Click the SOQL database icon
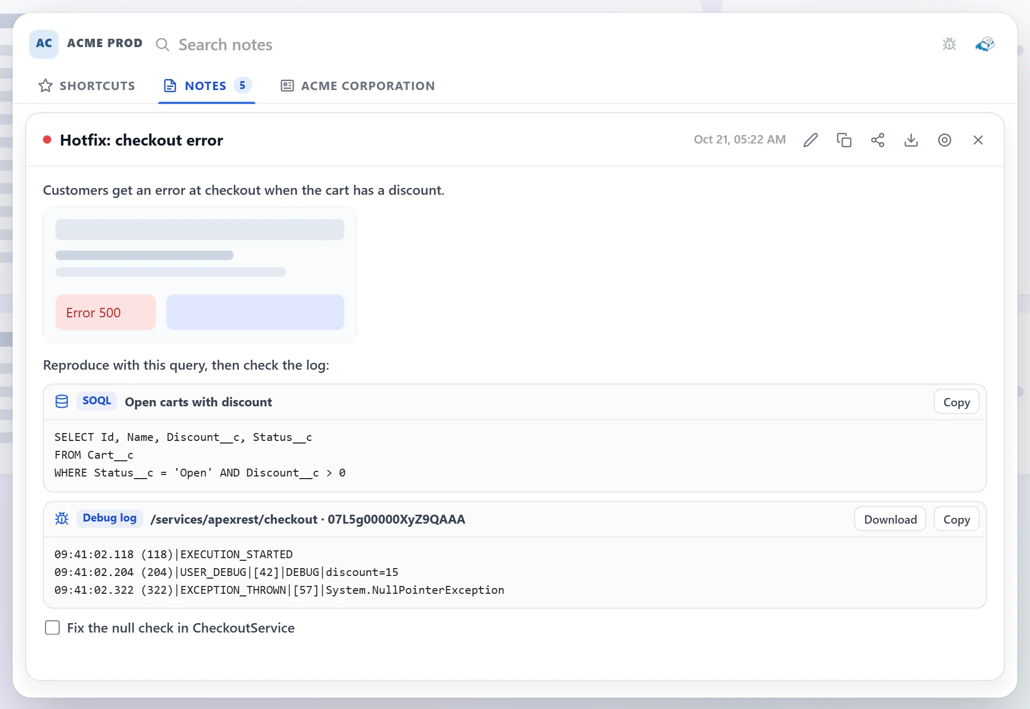 [62, 402]
